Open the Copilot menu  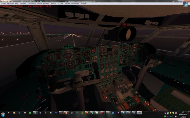(x=40, y=4)
